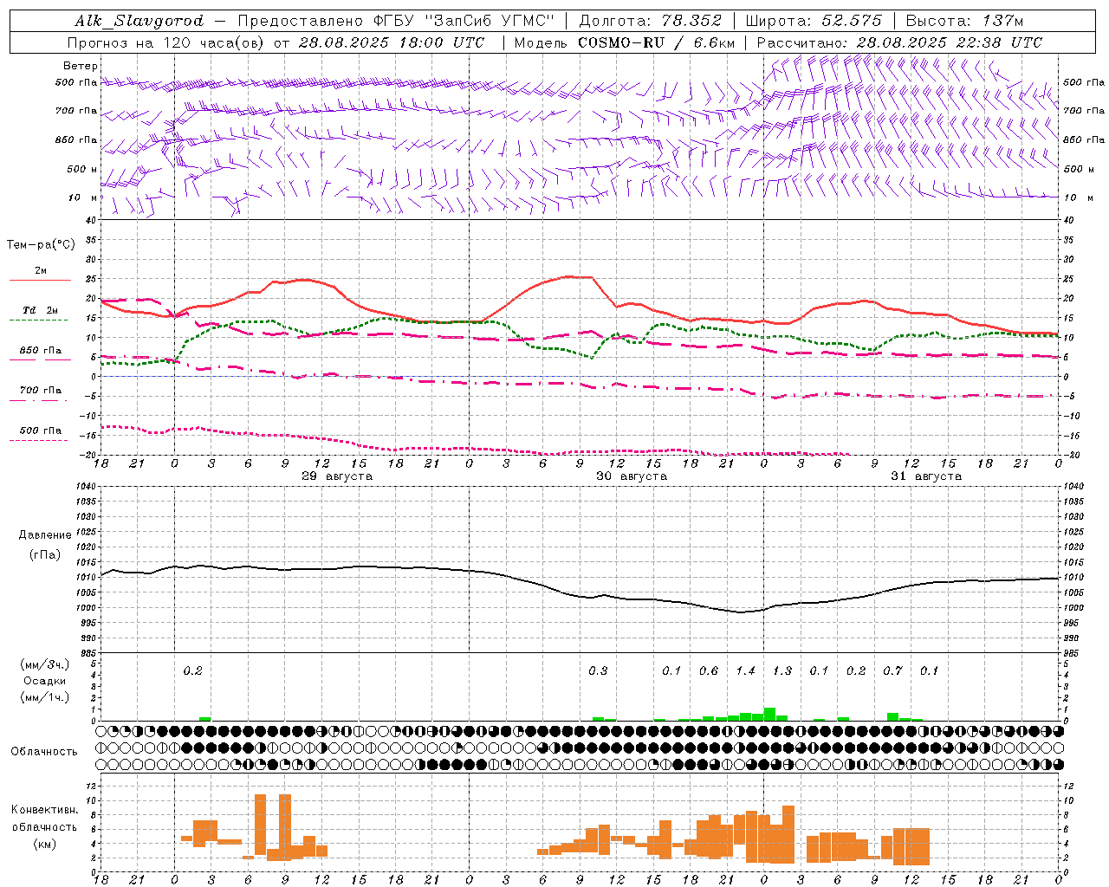Click the Долгота: 78.352 value
This screenshot has width=1109, height=887.
pyautogui.click(x=651, y=21)
